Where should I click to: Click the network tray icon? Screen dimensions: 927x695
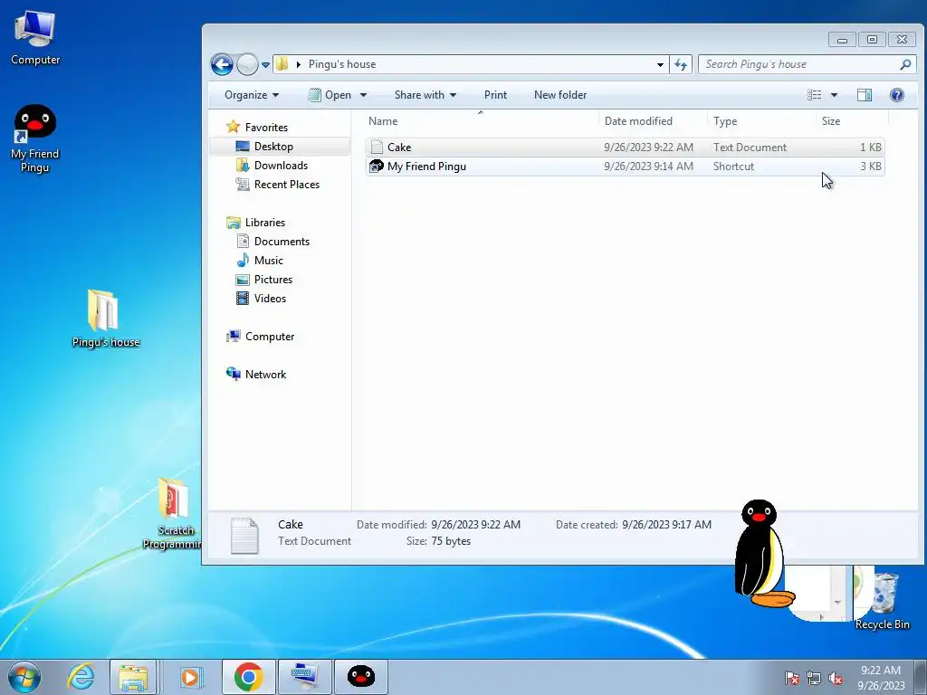click(x=814, y=679)
